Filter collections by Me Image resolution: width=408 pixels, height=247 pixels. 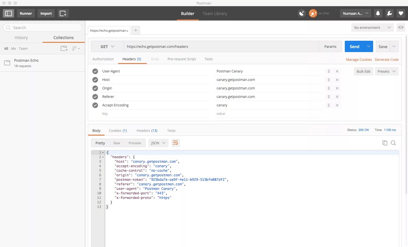13,48
